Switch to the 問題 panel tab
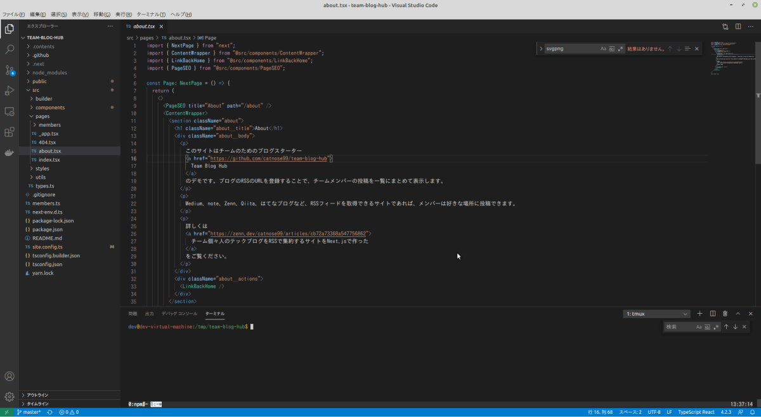This screenshot has height=417, width=761. [x=133, y=314]
